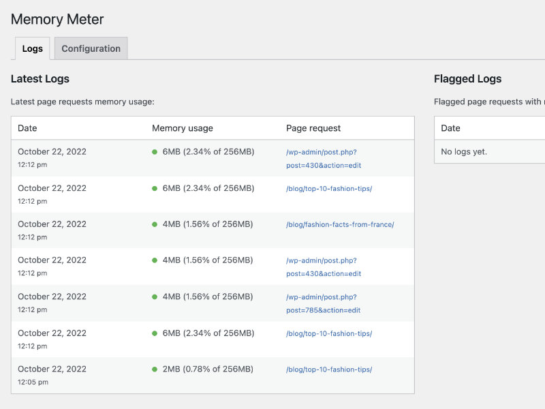The image size is (545, 409).
Task: Click Date column header in Latest Logs
Action: pos(27,128)
